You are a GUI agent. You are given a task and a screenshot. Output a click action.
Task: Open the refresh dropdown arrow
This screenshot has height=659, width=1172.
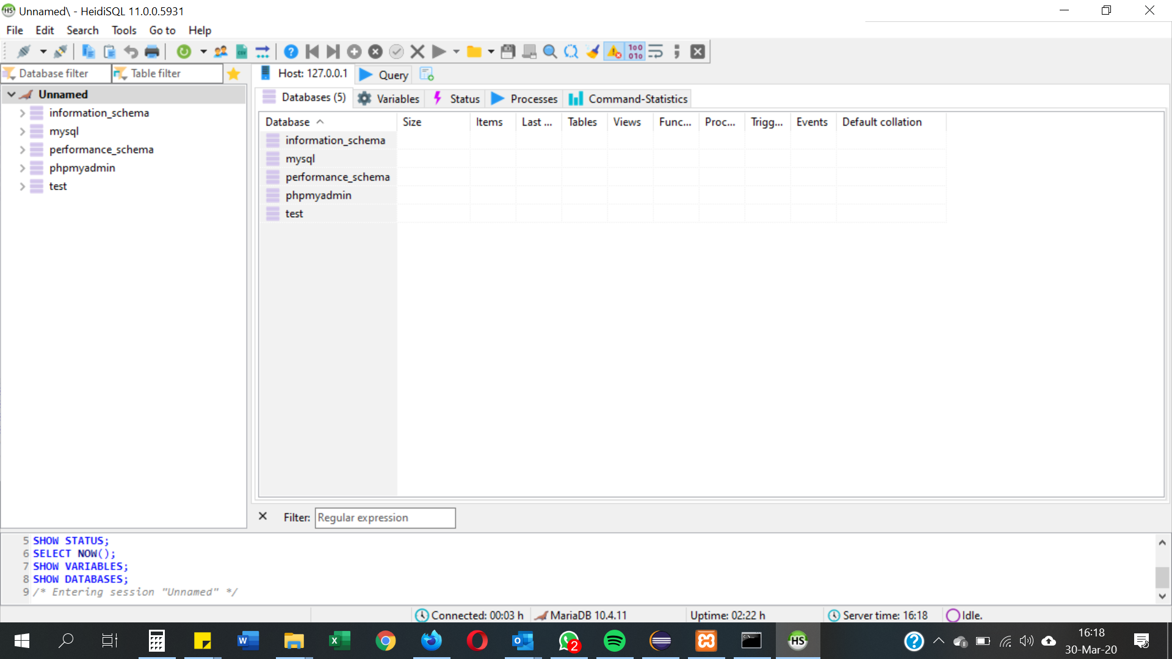pyautogui.click(x=203, y=52)
